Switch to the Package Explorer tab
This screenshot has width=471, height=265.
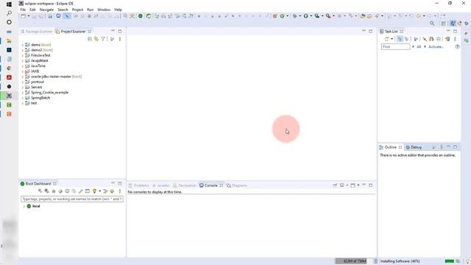pyautogui.click(x=37, y=32)
